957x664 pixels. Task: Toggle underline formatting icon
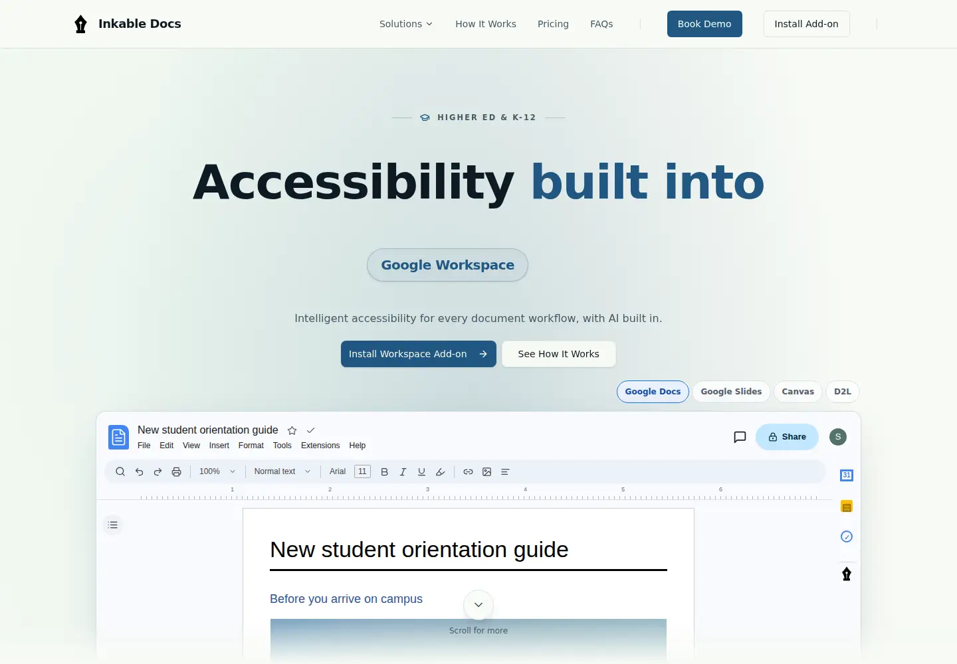coord(421,471)
